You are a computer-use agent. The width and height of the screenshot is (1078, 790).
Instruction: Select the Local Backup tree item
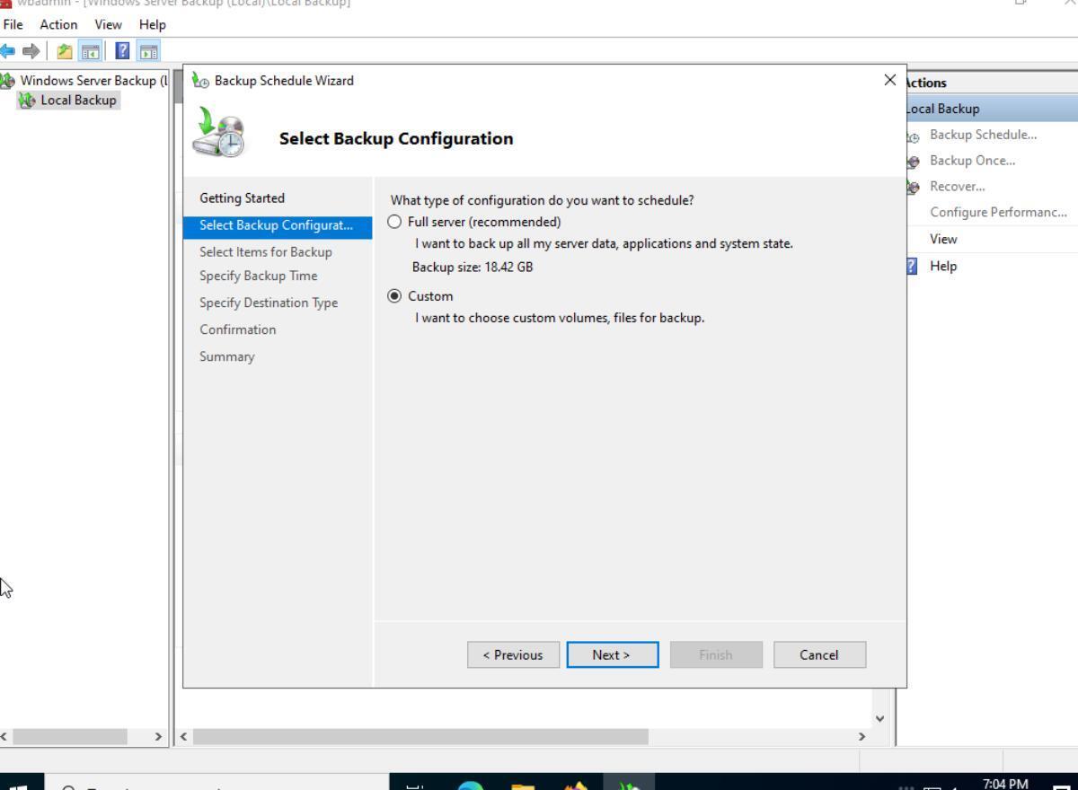[78, 101]
